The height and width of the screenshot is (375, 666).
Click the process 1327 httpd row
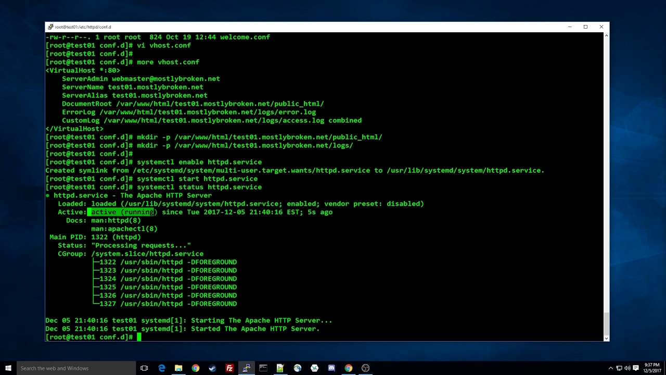[164, 304]
